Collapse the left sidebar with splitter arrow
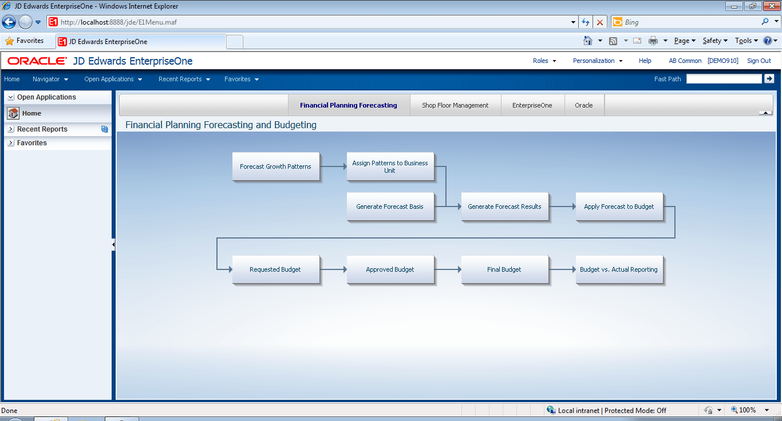This screenshot has width=782, height=421. 113,244
